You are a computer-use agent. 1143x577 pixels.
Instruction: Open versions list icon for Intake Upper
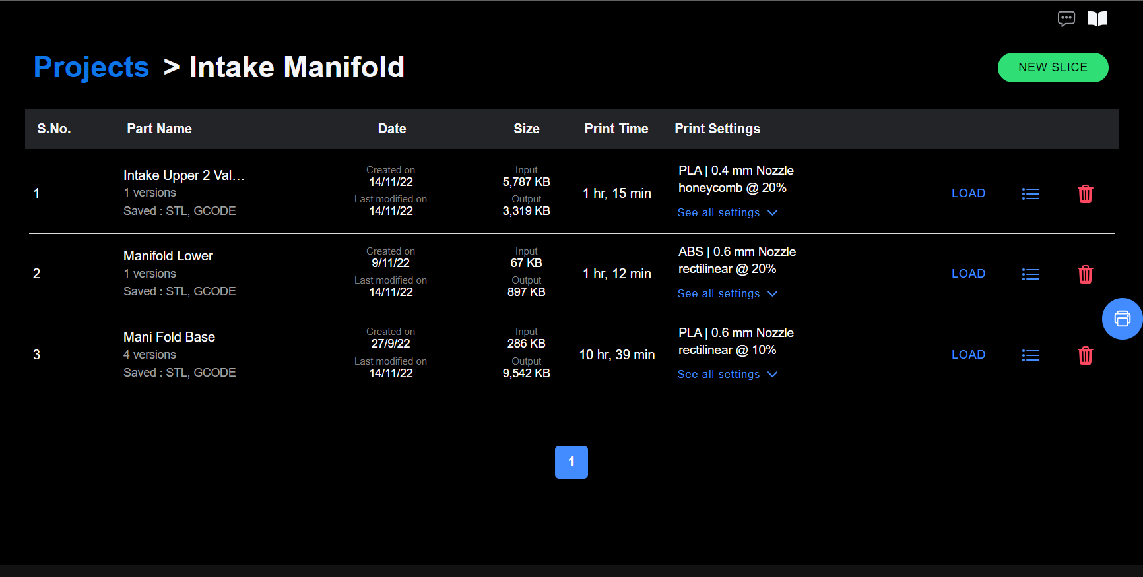pyautogui.click(x=1030, y=194)
